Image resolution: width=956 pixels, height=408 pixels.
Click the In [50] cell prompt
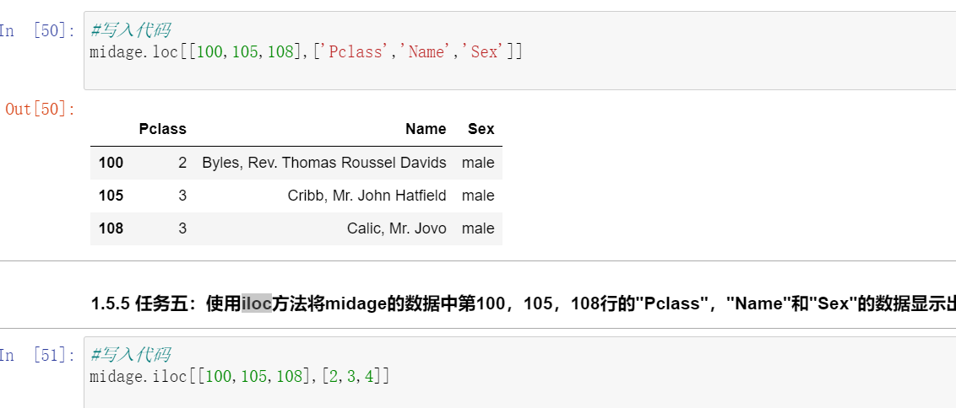38,31
